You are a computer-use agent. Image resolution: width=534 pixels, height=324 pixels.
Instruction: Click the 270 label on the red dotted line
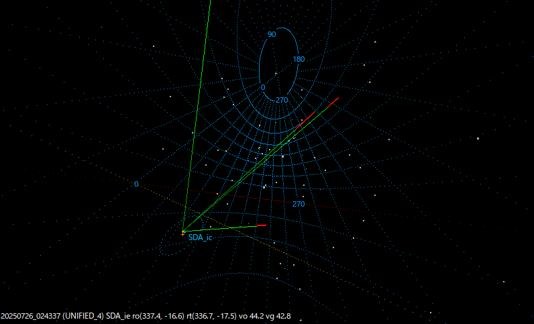point(299,204)
